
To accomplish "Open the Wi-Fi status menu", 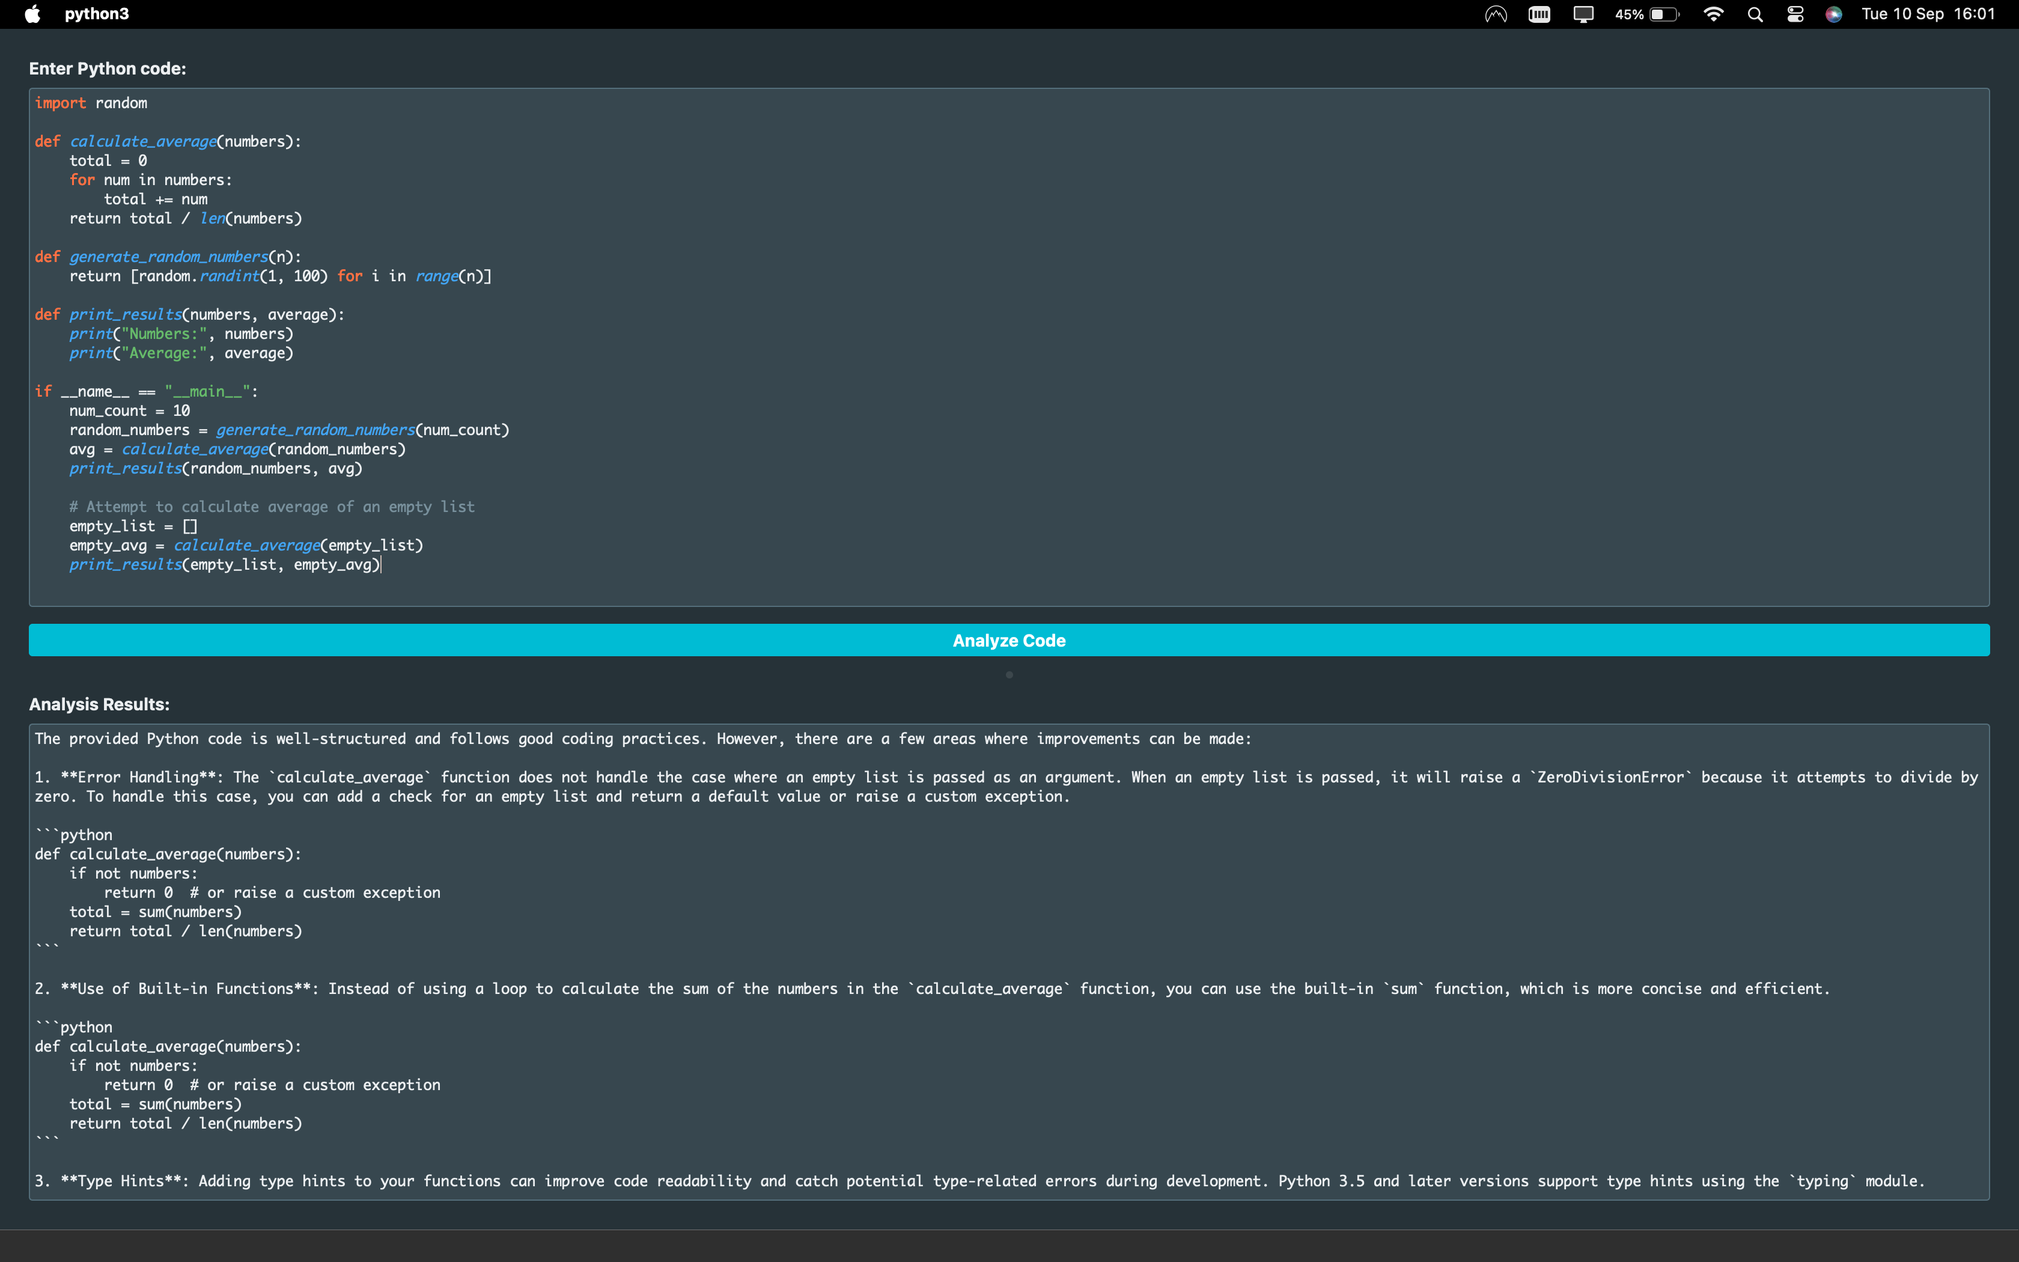I will coord(1713,14).
